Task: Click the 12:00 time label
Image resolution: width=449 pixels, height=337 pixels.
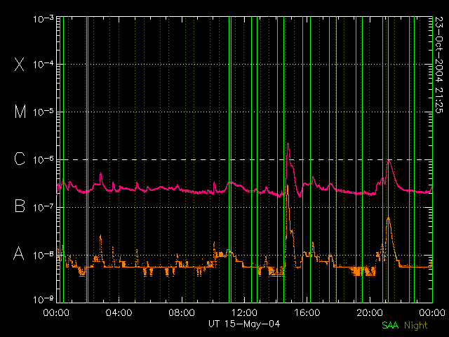Action: (244, 312)
